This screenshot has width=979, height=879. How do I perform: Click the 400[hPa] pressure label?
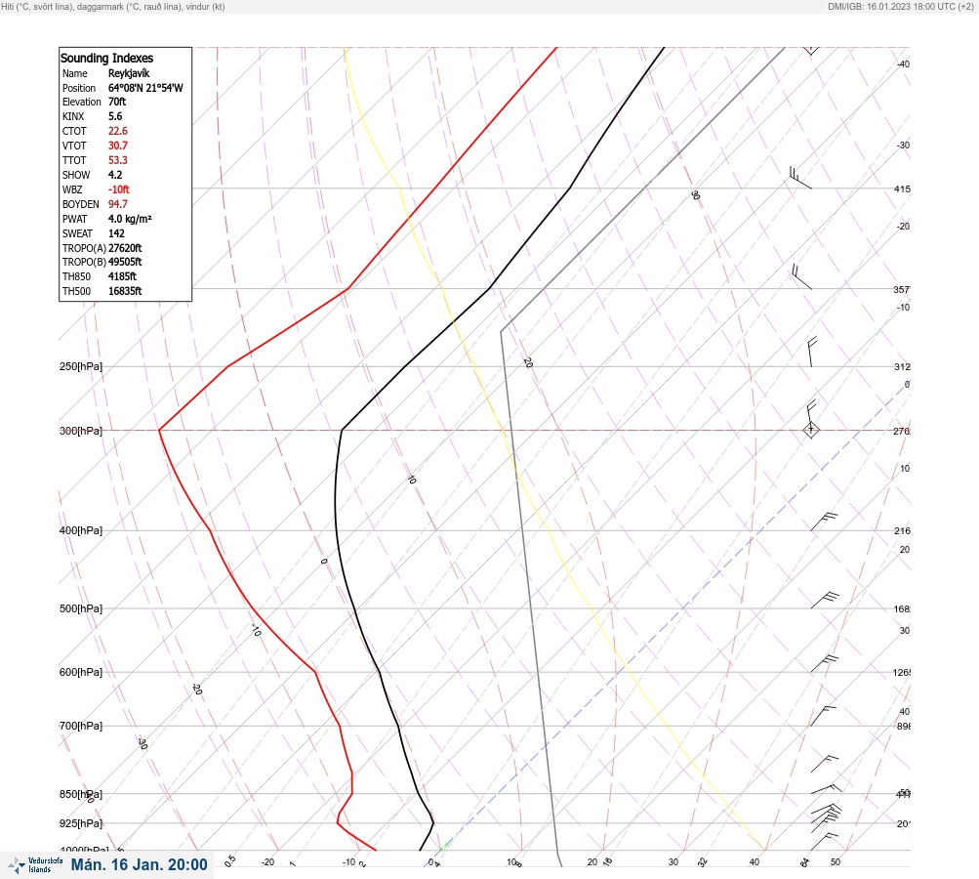coord(81,530)
